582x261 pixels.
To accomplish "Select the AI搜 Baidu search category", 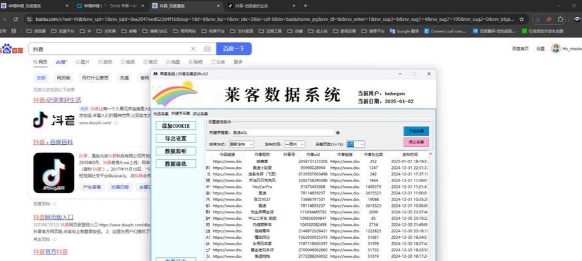I will click(62, 62).
